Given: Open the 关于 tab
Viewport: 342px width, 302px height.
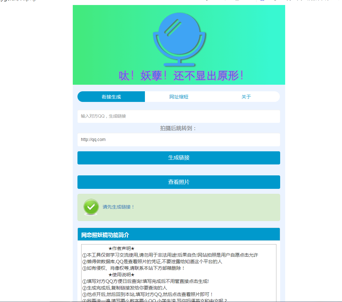Looking at the screenshot, I should [x=246, y=97].
